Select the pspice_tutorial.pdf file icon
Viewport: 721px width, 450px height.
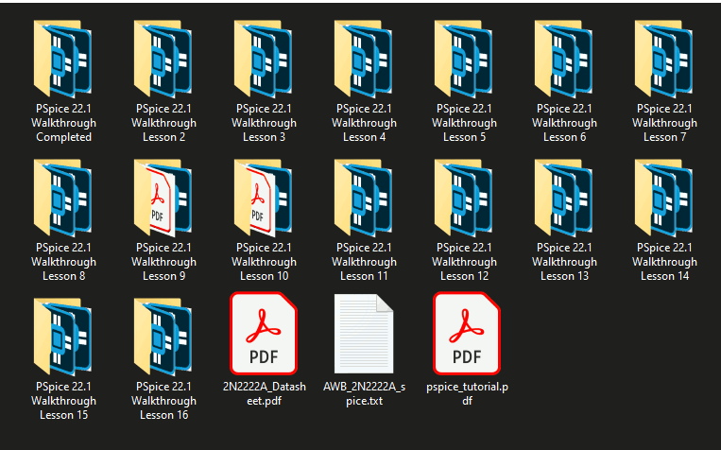point(467,334)
